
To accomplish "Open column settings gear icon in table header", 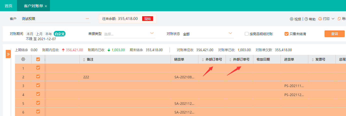I will (23, 59).
